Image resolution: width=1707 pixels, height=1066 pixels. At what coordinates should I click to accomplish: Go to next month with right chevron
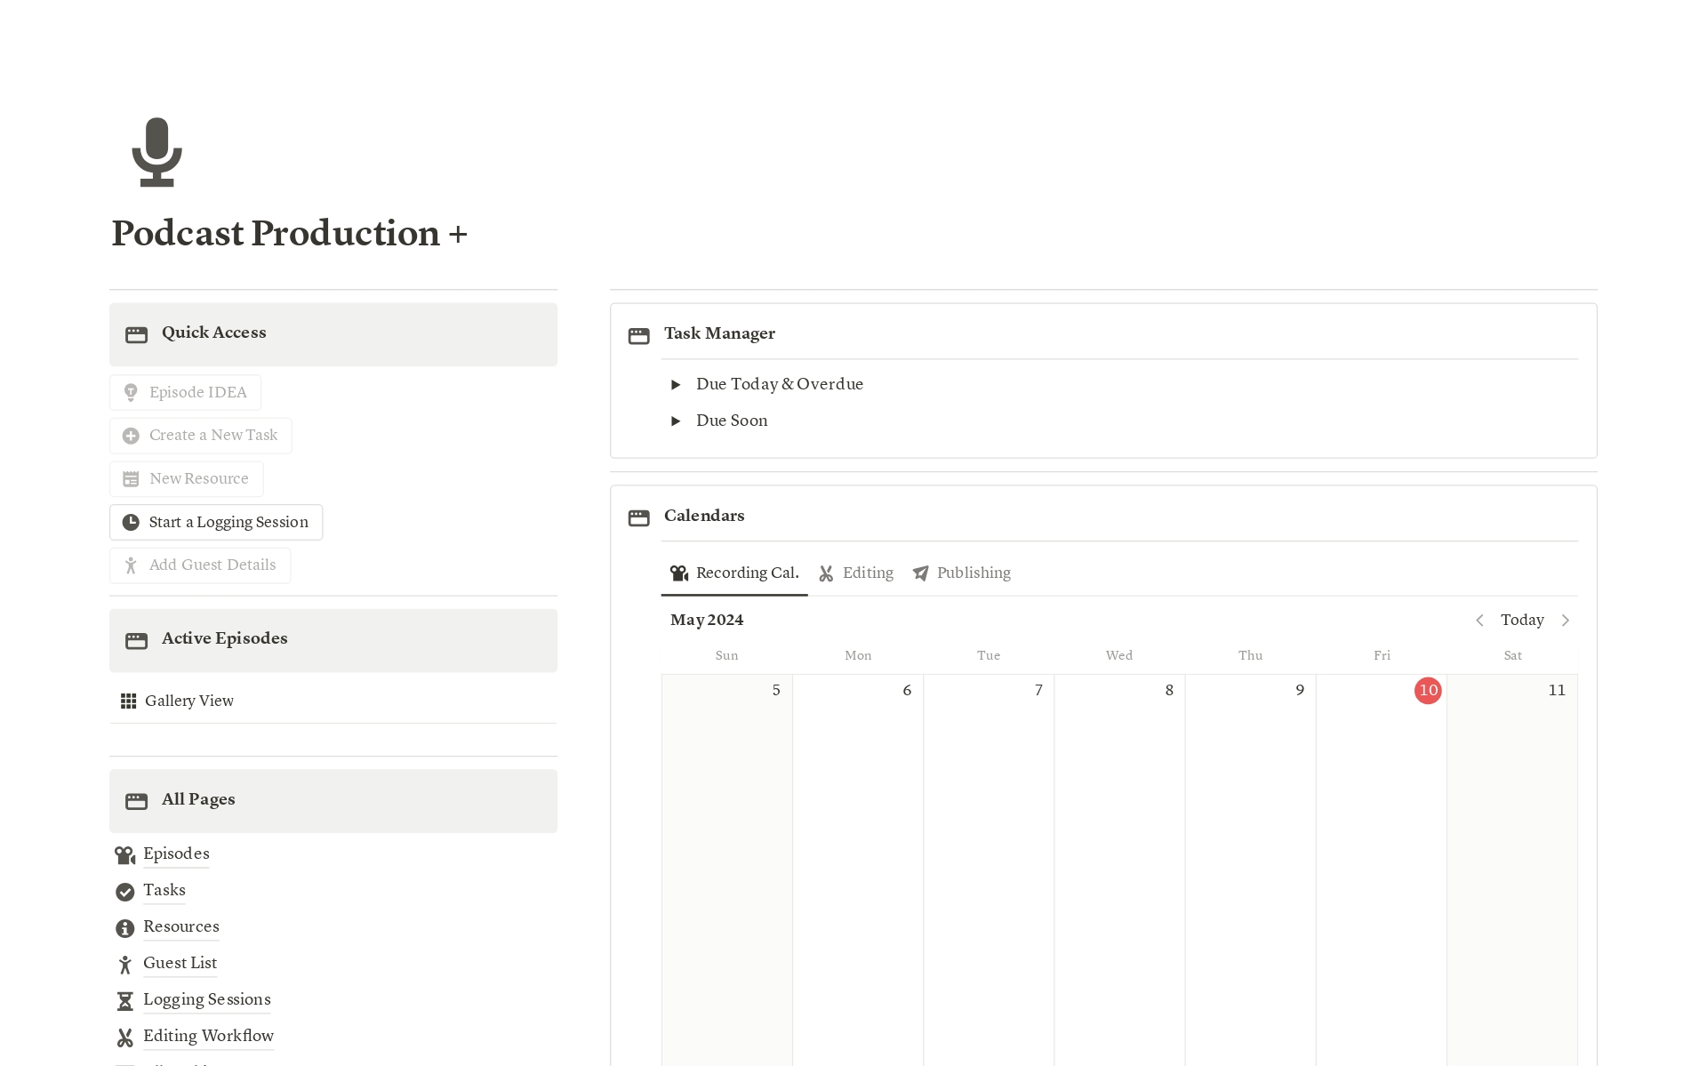pyautogui.click(x=1566, y=621)
